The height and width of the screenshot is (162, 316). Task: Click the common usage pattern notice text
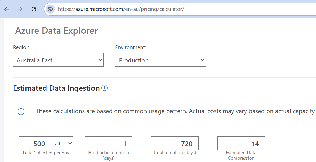point(176,111)
